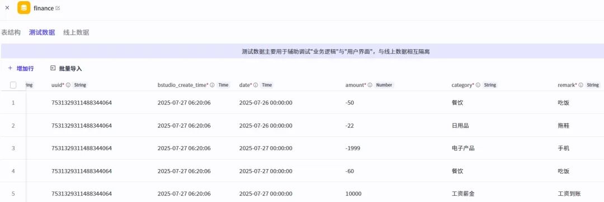Show info tooltip for remark column
Viewport: 604px width, 202px height.
pos(581,85)
